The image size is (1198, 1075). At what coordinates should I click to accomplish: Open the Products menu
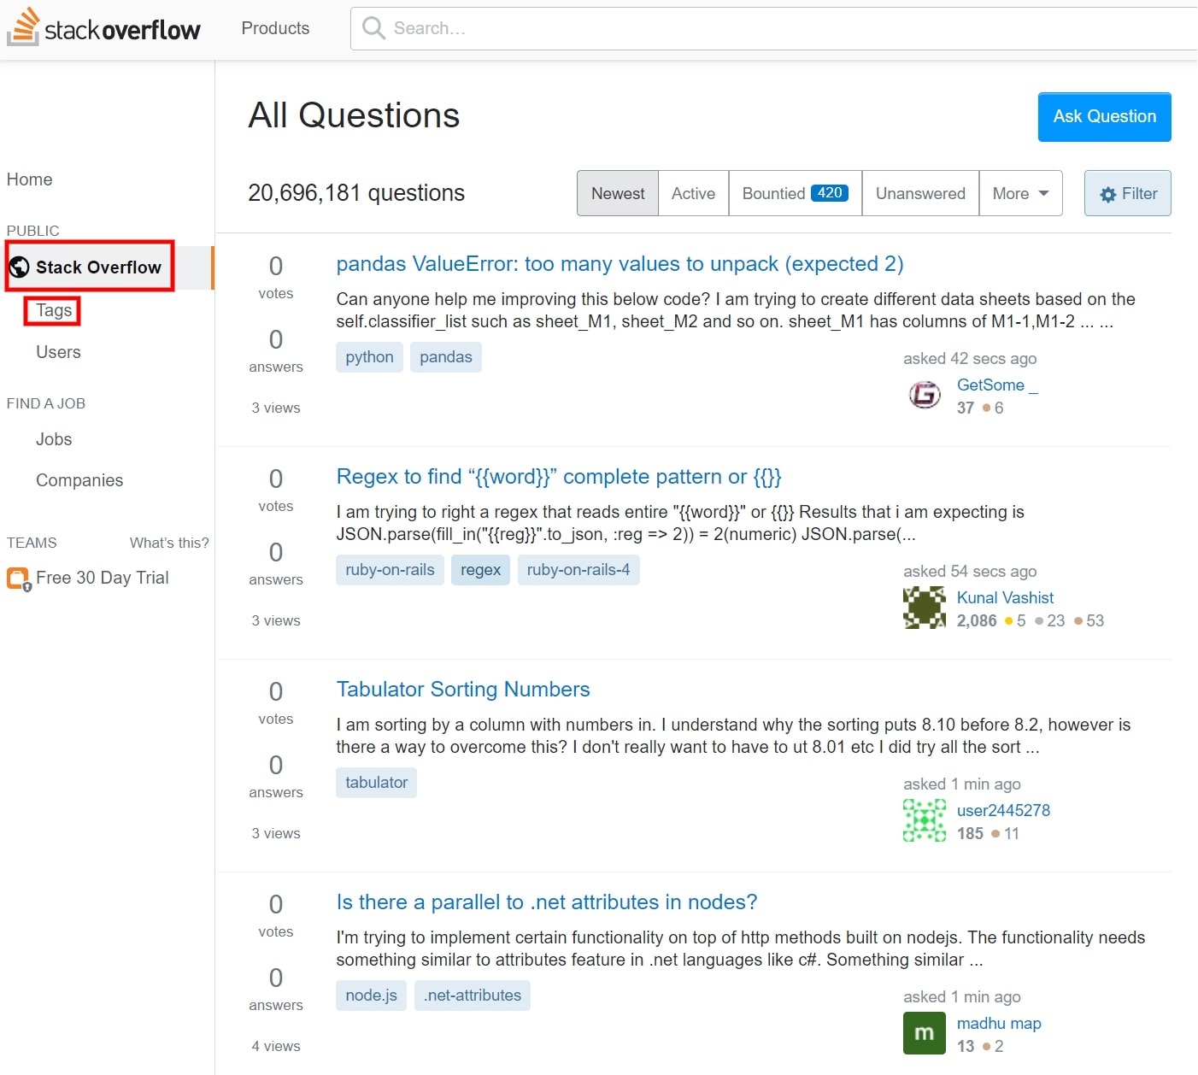pyautogui.click(x=275, y=28)
